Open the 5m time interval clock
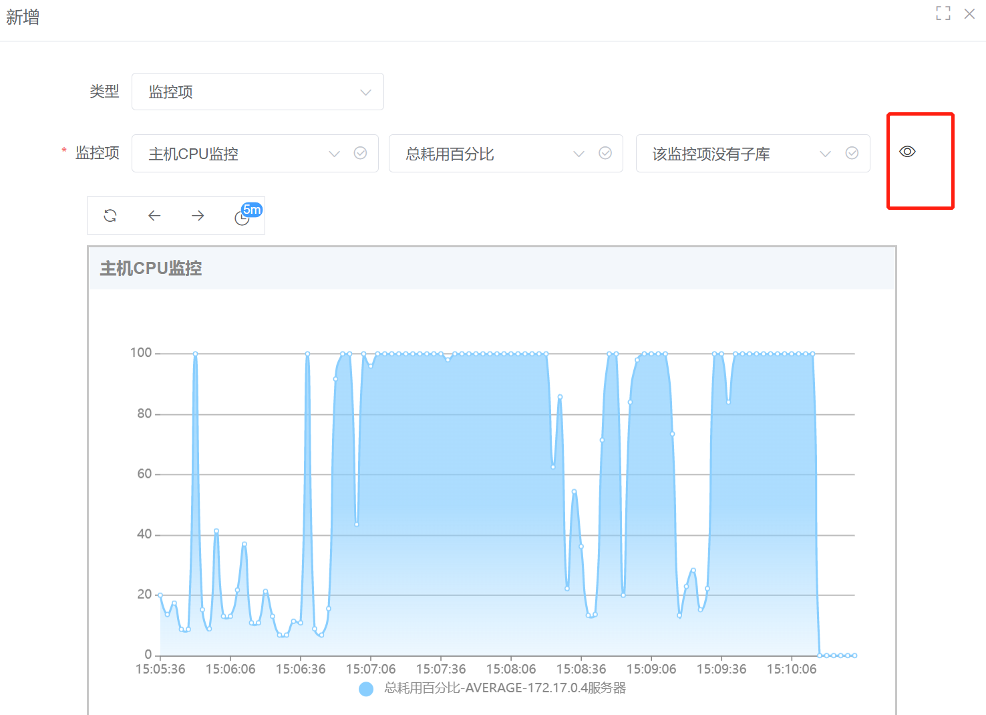The width and height of the screenshot is (986, 715). 242,218
